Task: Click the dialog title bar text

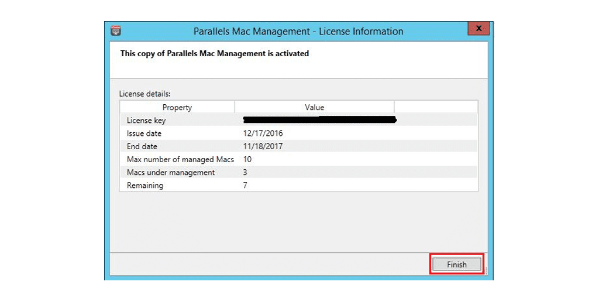Action: (298, 32)
